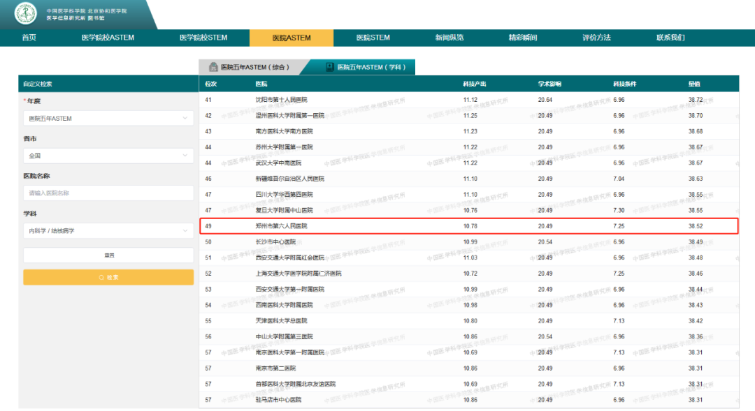Screen dimensions: 755x411
Task: Select hospital 复旦大学附属中山医院
Action: pyautogui.click(x=284, y=210)
